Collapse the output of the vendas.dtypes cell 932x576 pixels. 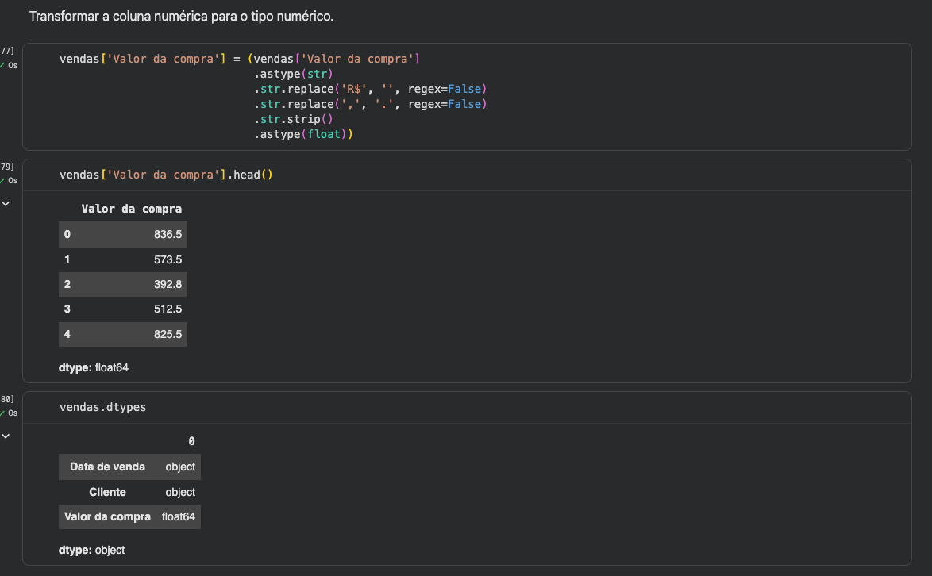pyautogui.click(x=6, y=436)
